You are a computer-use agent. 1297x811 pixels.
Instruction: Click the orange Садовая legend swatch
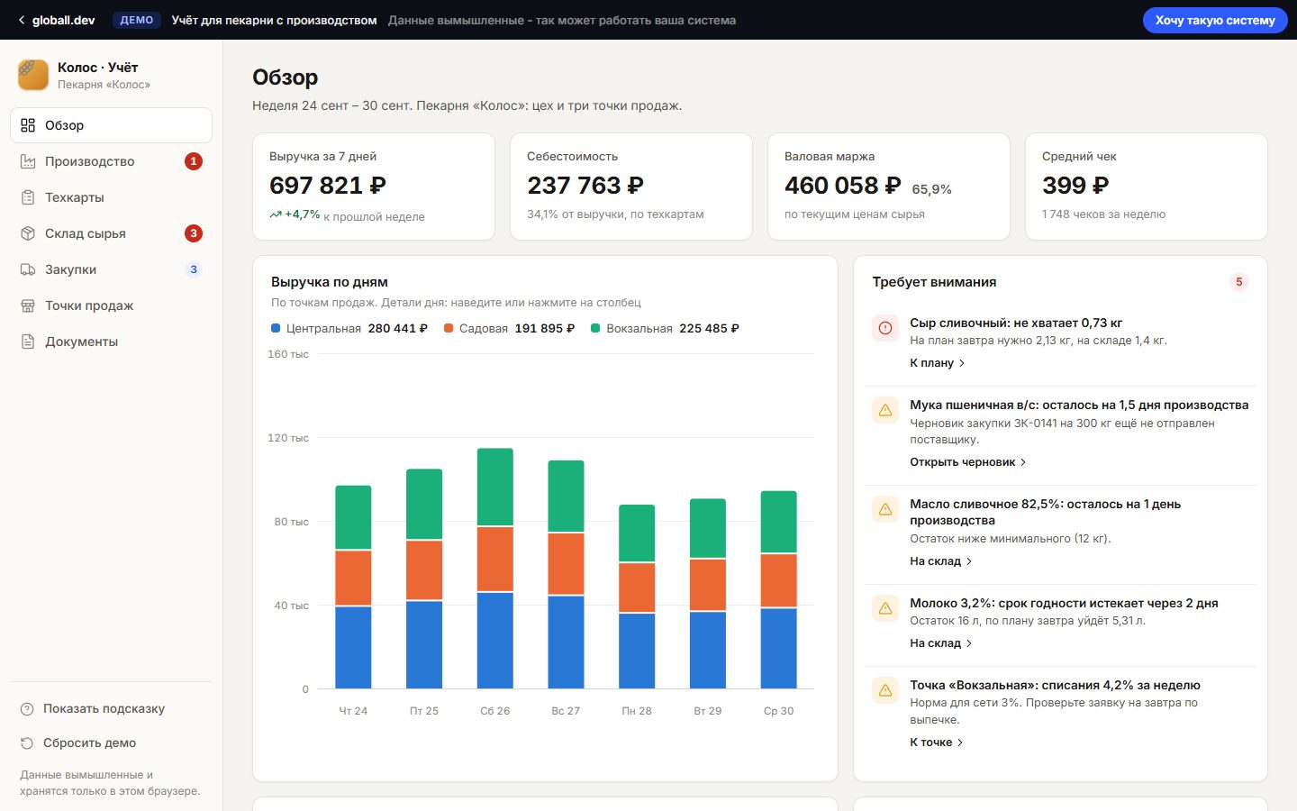pos(449,328)
